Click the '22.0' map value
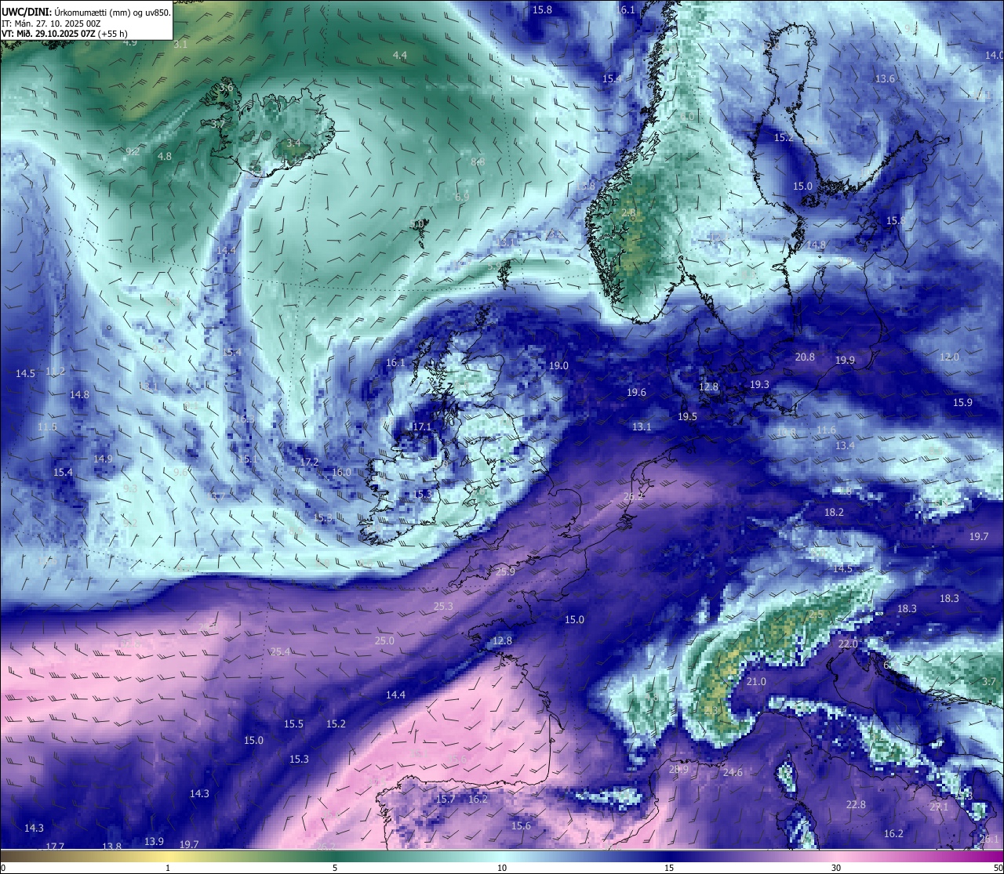The image size is (1004, 874). click(x=848, y=644)
